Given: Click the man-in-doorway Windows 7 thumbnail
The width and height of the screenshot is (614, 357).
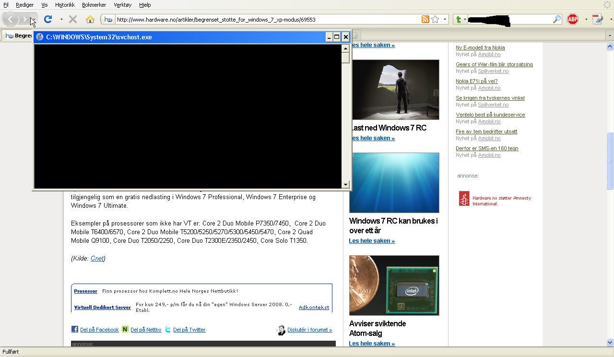Looking at the screenshot, I should [395, 90].
